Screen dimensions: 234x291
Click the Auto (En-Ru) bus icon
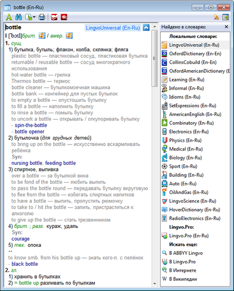pos(164,184)
